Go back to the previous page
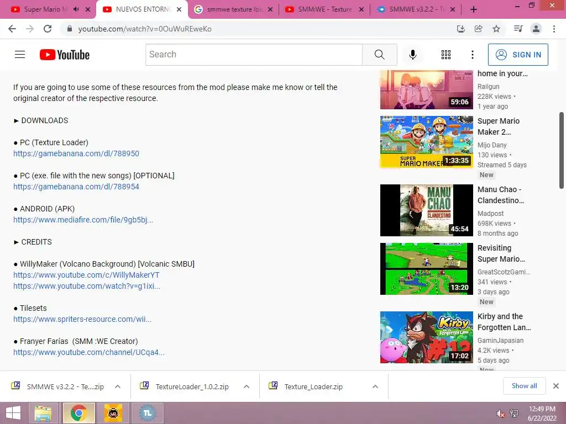Image resolution: width=566 pixels, height=424 pixels. click(x=12, y=29)
